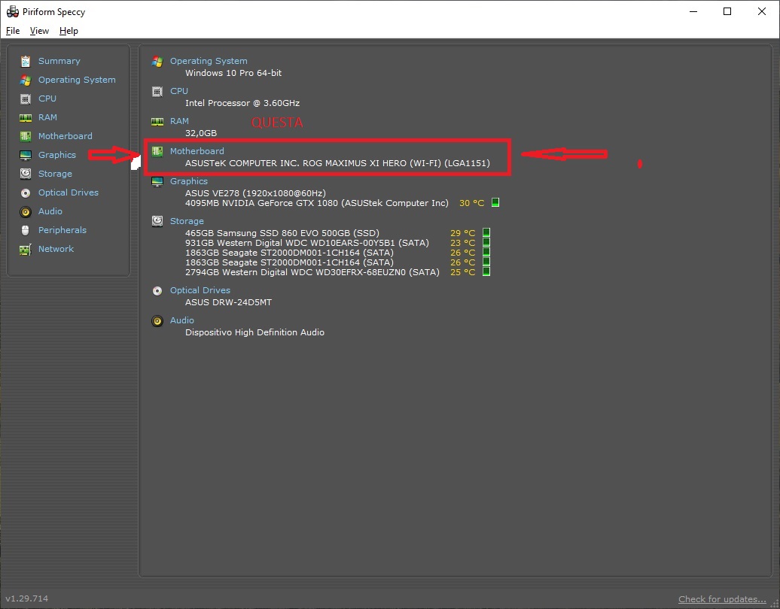
Task: Select Peripherals in the sidebar
Action: click(62, 231)
